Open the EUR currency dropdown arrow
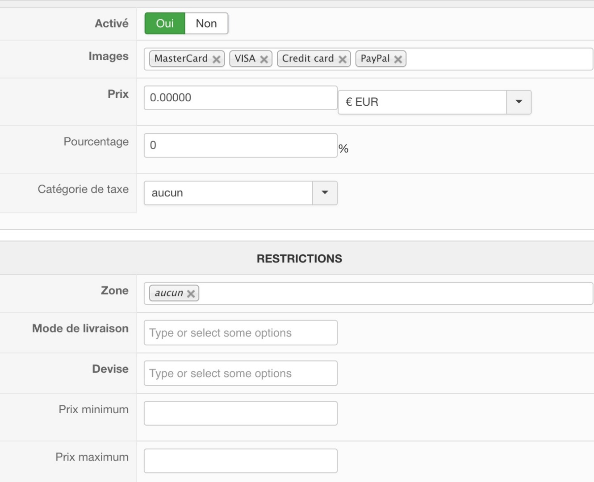The height and width of the screenshot is (482, 594). coord(519,102)
